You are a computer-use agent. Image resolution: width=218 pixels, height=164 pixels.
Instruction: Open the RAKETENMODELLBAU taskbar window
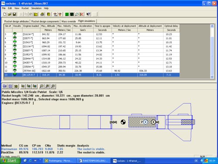tap(94, 161)
